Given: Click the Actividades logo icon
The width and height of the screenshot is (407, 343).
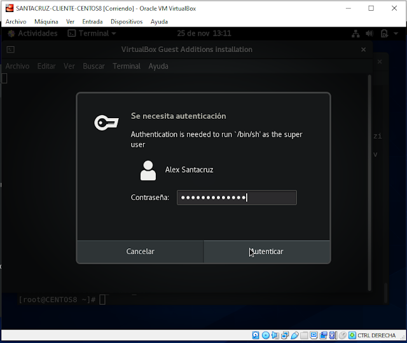Looking at the screenshot, I should 11,34.
